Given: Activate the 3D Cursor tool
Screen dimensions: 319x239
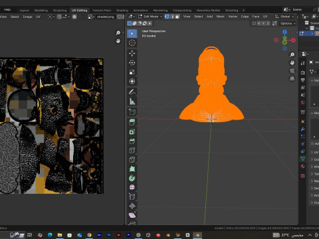Looking at the screenshot, I should [x=132, y=43].
